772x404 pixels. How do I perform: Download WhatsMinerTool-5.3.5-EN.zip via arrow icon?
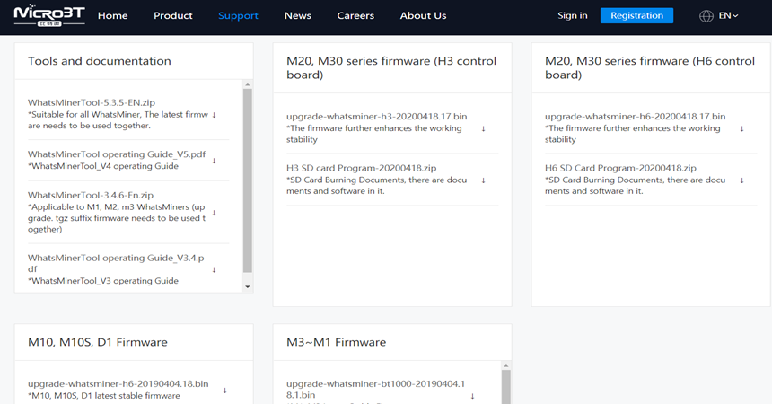[214, 115]
